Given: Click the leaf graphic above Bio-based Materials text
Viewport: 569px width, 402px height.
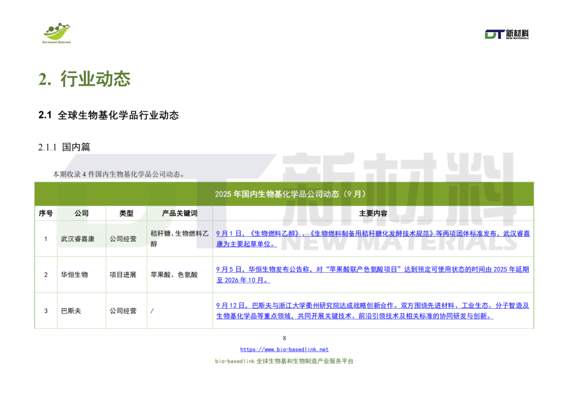Looking at the screenshot, I should click(56, 31).
